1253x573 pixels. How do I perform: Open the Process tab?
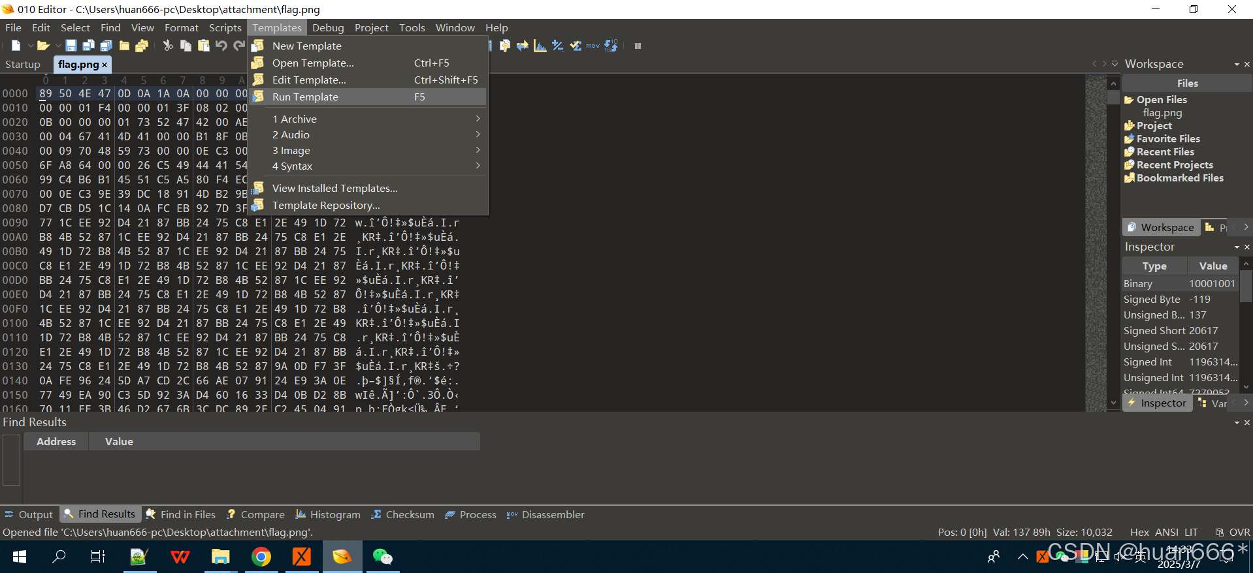click(471, 514)
